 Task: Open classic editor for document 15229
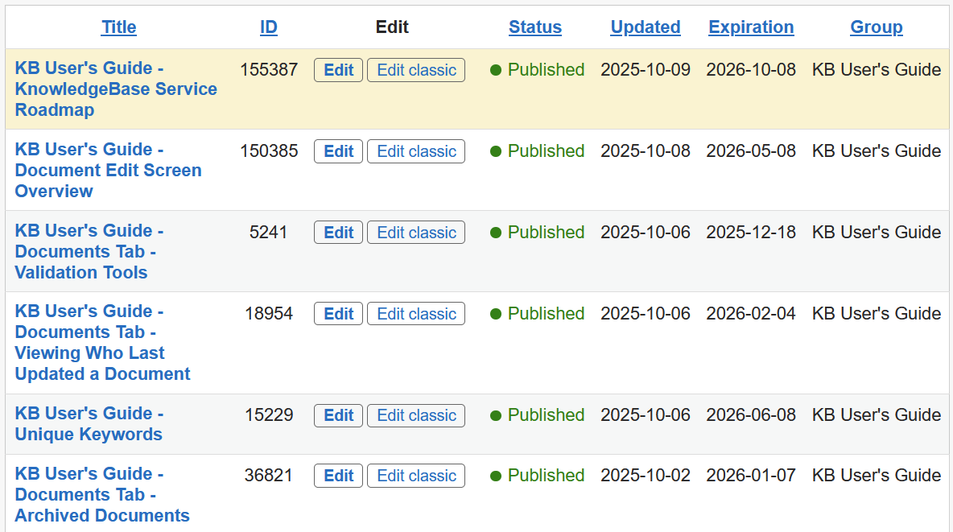point(416,415)
